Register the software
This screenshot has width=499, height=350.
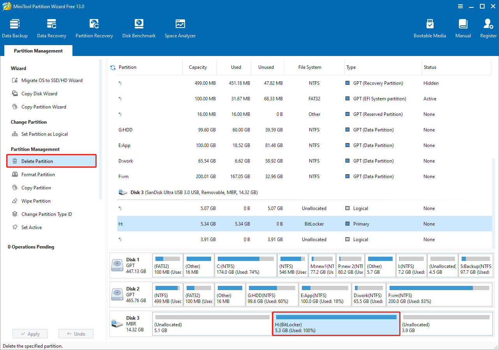tap(488, 27)
